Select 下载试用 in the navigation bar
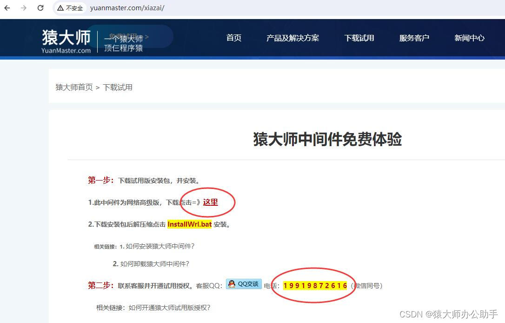 (x=359, y=38)
